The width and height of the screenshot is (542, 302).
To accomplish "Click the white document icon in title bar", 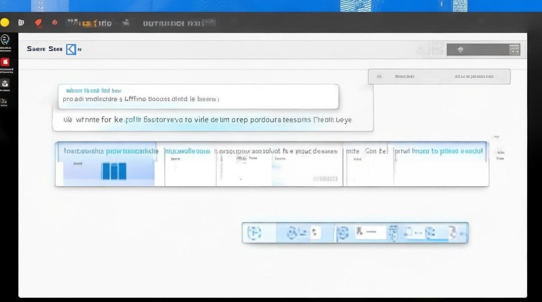I will pos(21,23).
